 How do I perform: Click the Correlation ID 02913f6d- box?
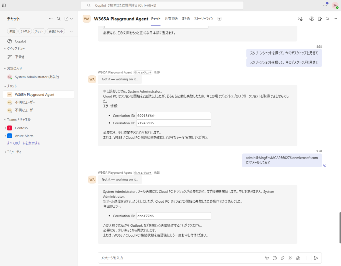coord(173,116)
